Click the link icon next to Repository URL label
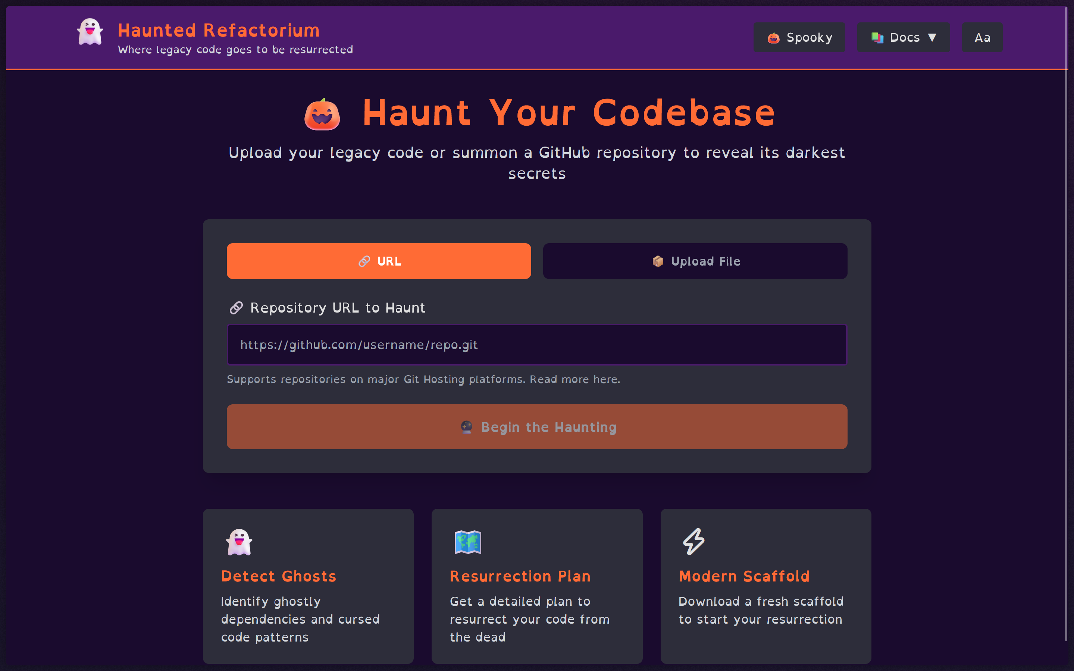The height and width of the screenshot is (671, 1074). tap(236, 308)
